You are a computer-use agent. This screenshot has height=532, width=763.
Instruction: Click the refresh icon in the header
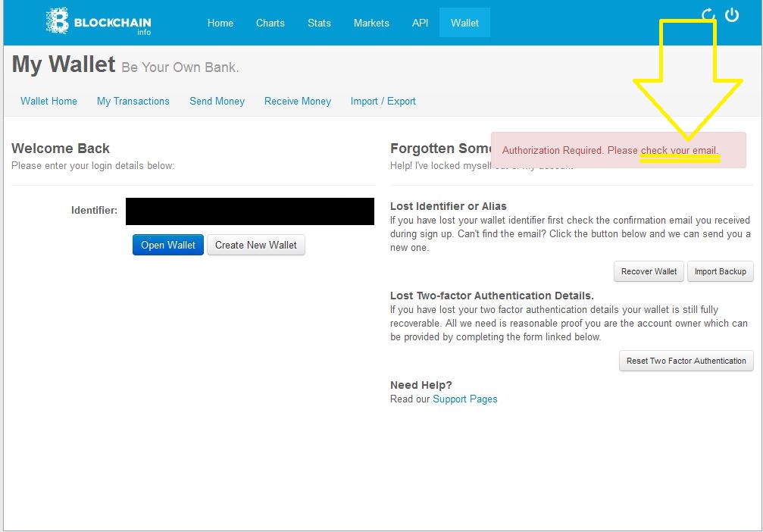pos(708,15)
